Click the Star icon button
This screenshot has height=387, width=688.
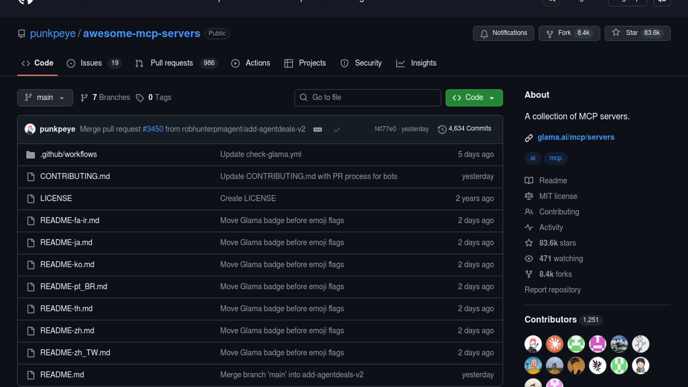616,33
